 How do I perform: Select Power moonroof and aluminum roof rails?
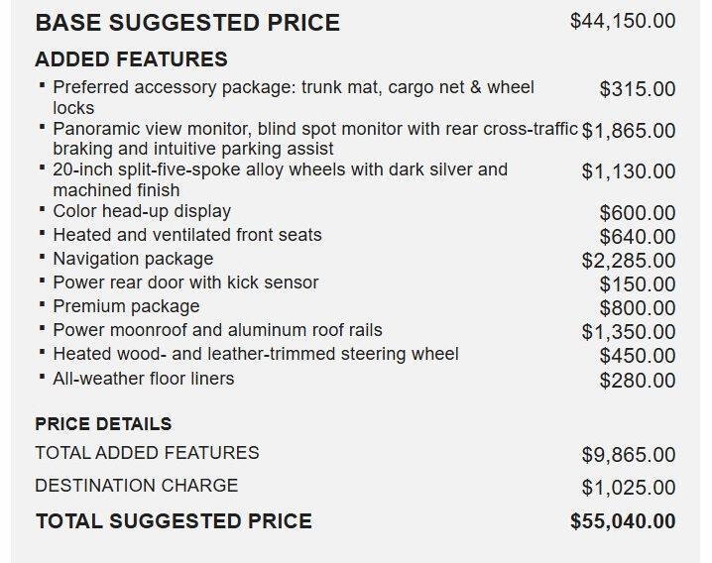pos(217,330)
